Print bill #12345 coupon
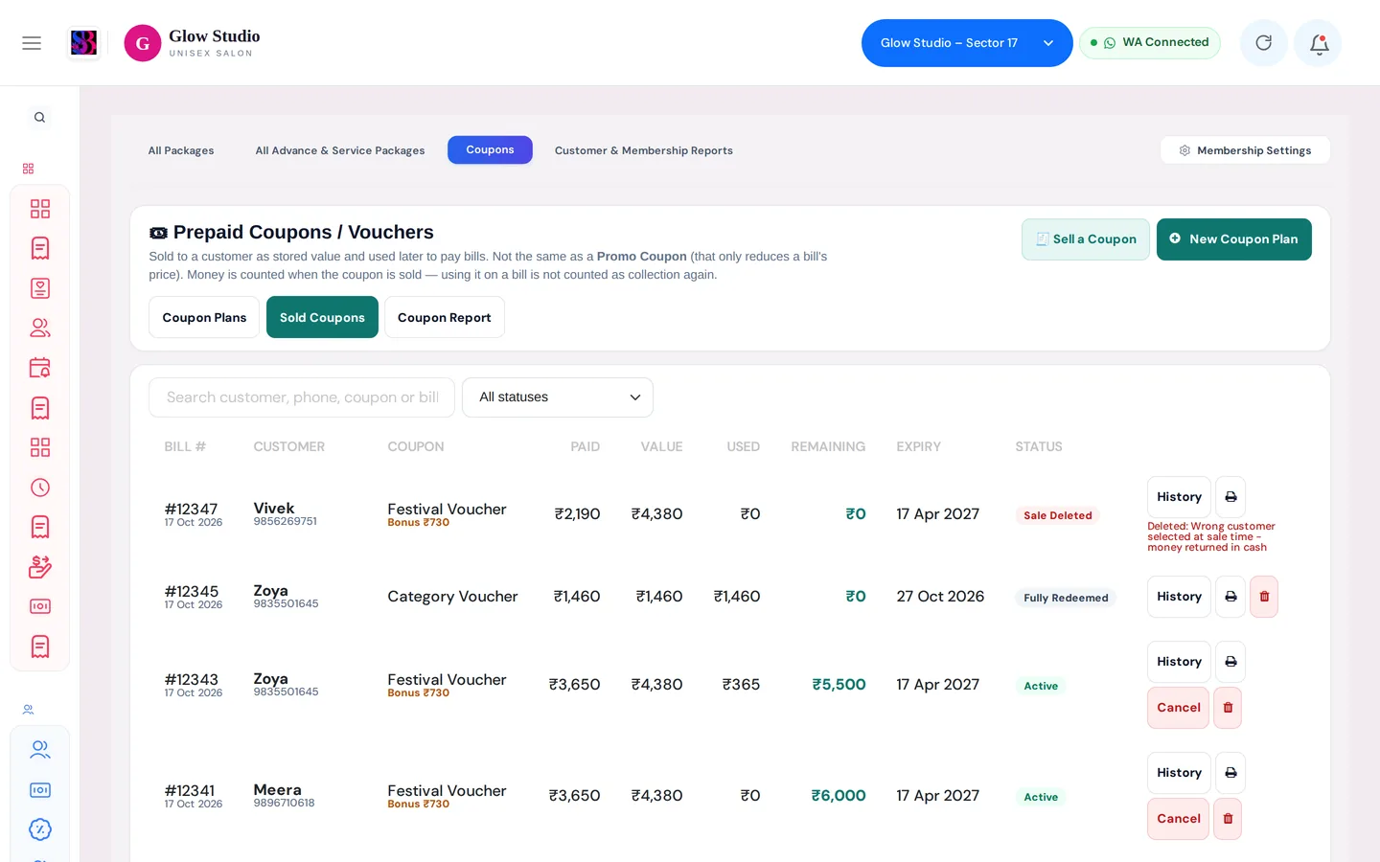Screen dimensions: 1380x862 point(1230,597)
